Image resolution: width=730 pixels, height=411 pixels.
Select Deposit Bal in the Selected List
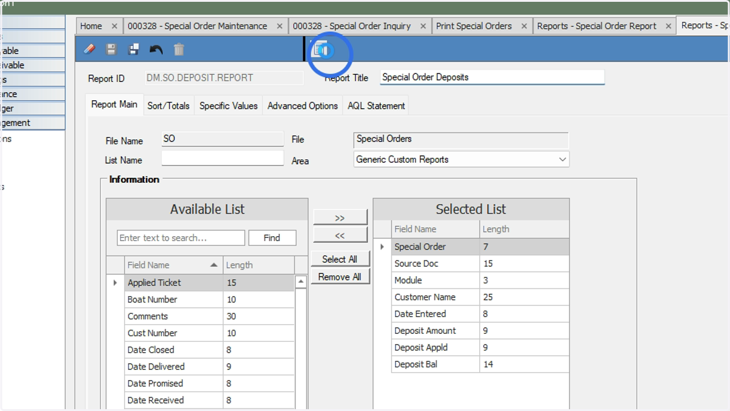[436, 365]
